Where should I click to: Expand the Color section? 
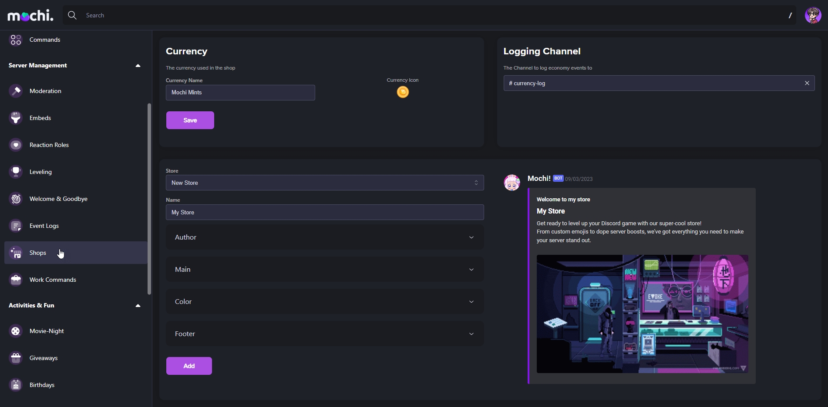(325, 302)
